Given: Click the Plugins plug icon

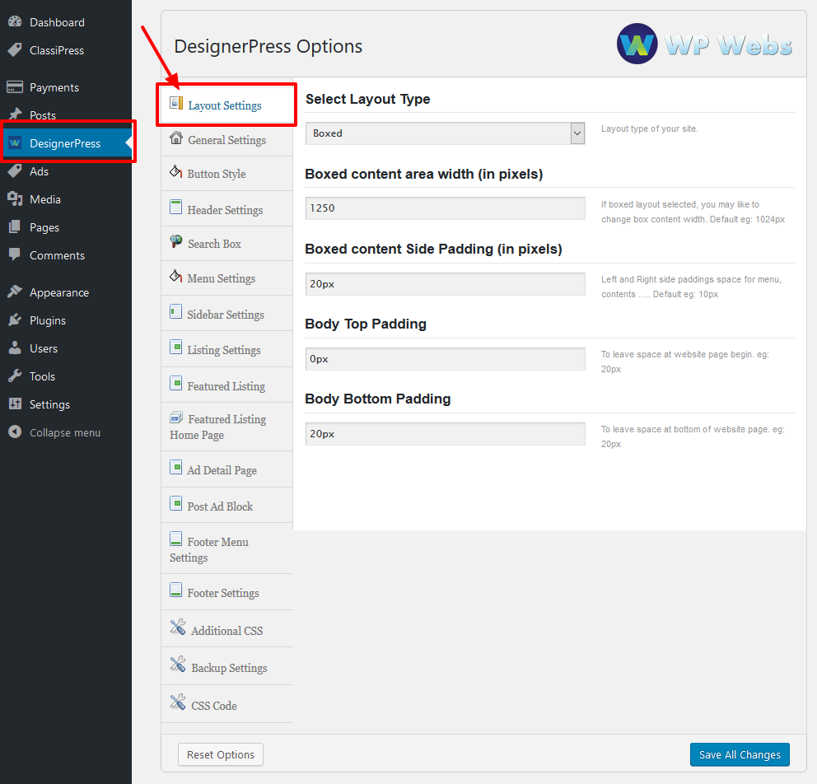Looking at the screenshot, I should click(x=15, y=320).
